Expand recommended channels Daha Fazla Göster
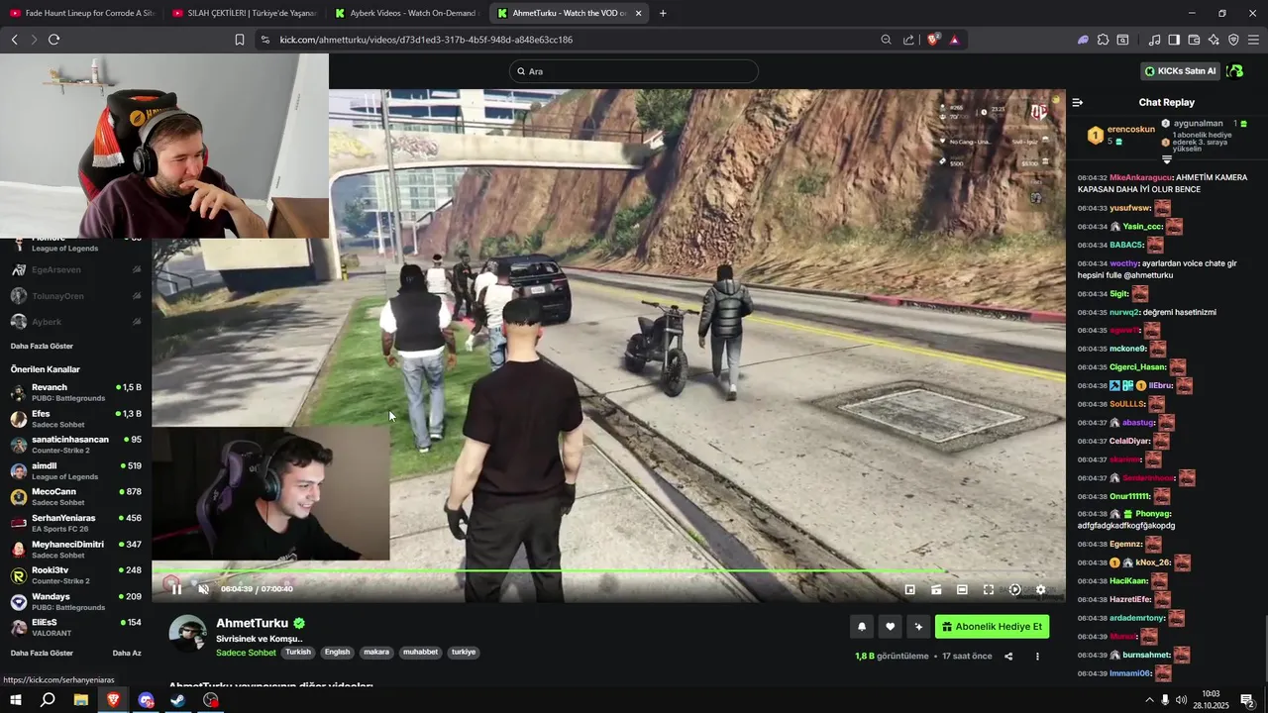1268x713 pixels. click(42, 654)
